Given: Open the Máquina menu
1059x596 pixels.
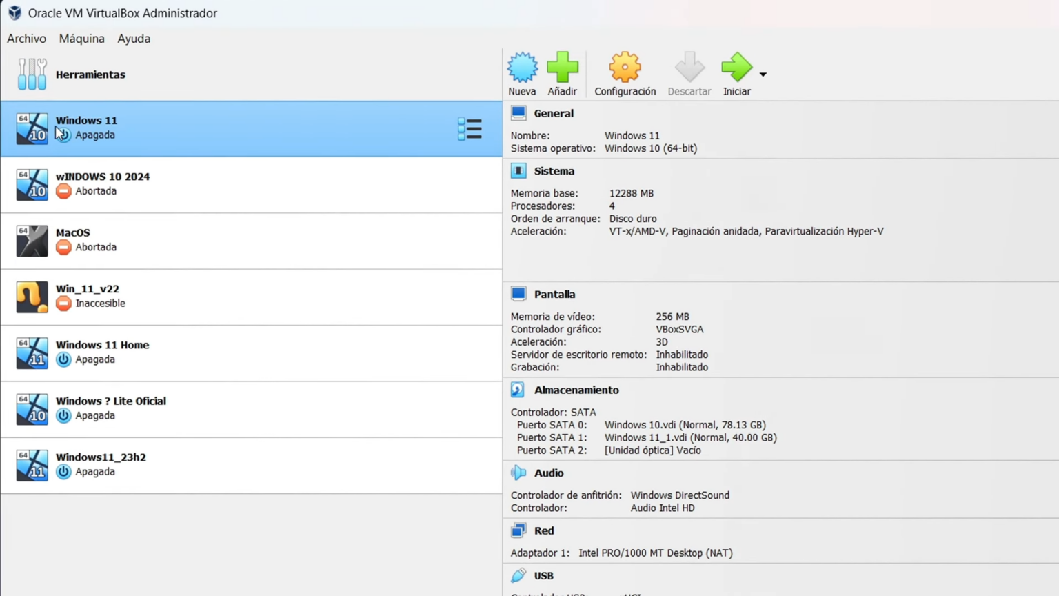Looking at the screenshot, I should click(81, 39).
